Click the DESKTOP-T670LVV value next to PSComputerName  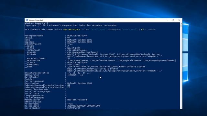77,36
